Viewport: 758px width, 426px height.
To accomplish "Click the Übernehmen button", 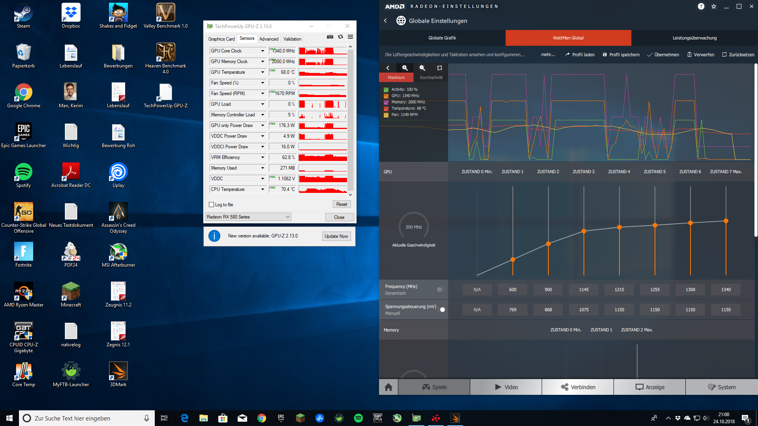I will coord(663,55).
